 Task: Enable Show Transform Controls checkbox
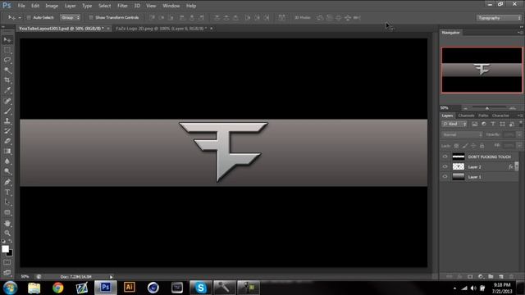tap(91, 17)
